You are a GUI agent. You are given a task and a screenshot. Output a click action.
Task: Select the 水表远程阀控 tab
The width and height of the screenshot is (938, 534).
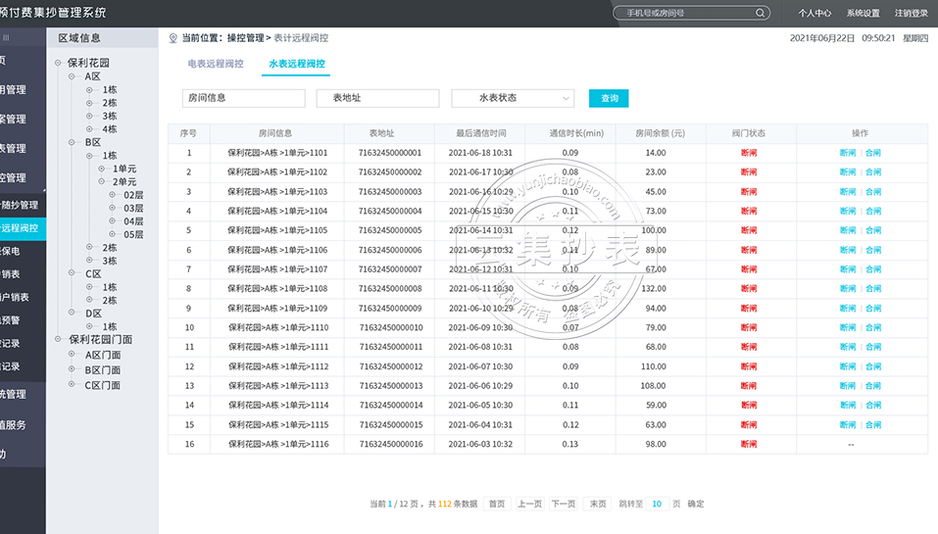296,64
